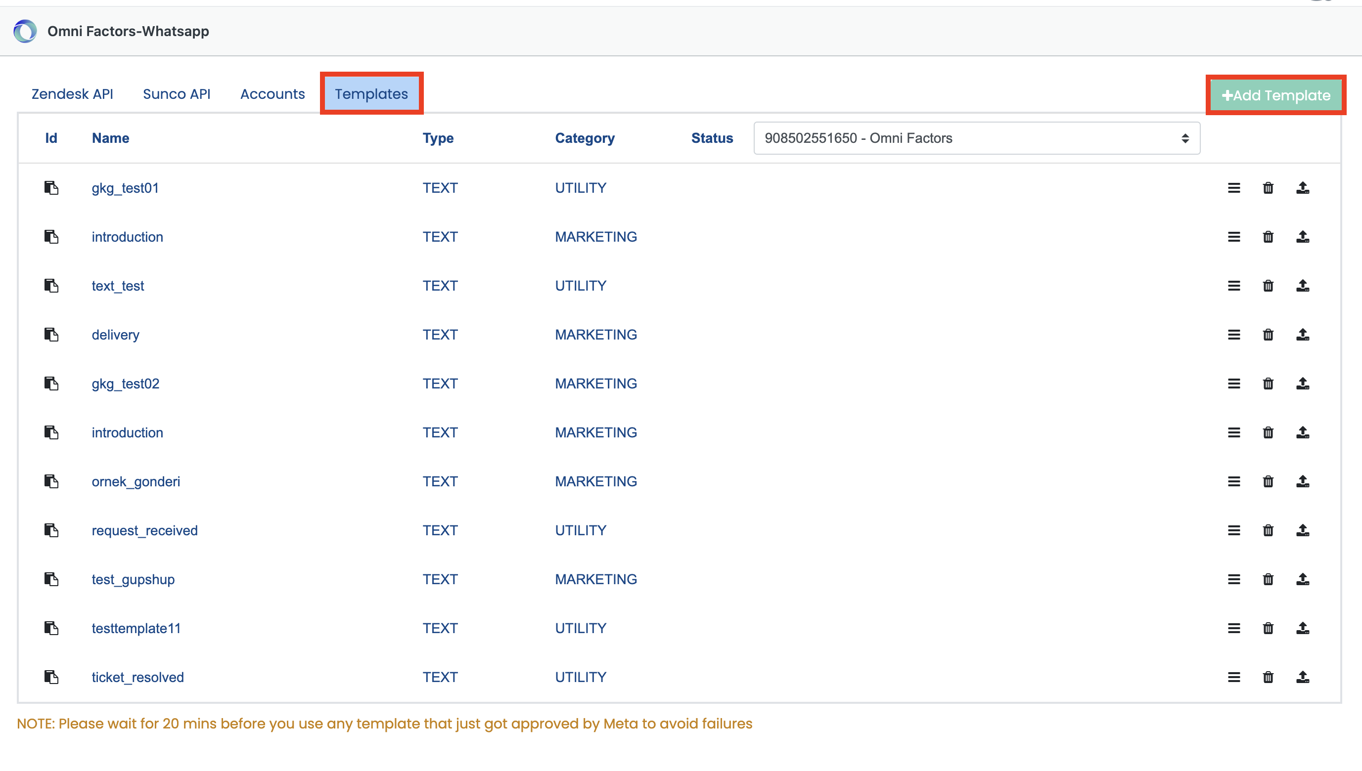This screenshot has width=1362, height=771.
Task: Switch to the Zendesk API tab
Action: [x=72, y=94]
